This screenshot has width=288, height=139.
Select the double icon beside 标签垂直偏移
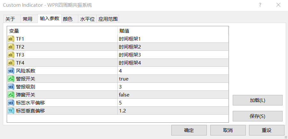point(11,111)
